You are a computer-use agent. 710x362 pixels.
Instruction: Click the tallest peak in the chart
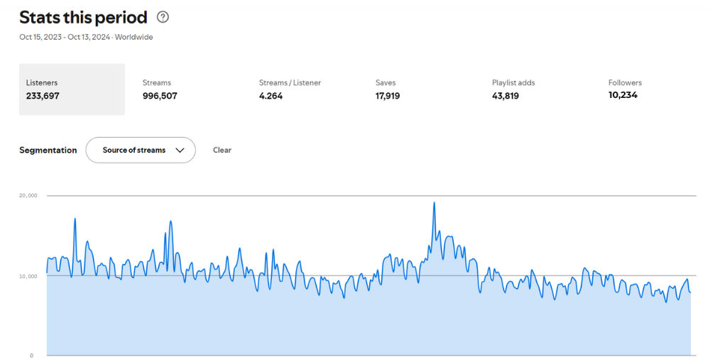coord(434,203)
